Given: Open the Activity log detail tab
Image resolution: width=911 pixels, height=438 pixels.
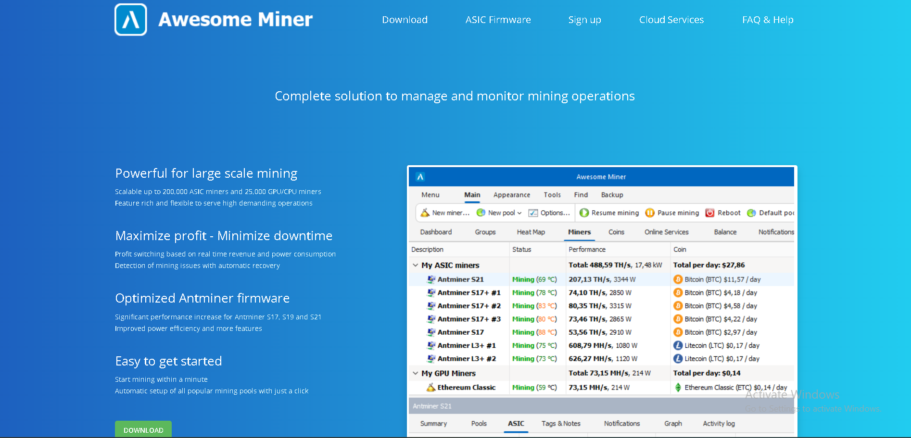Looking at the screenshot, I should pyautogui.click(x=719, y=424).
